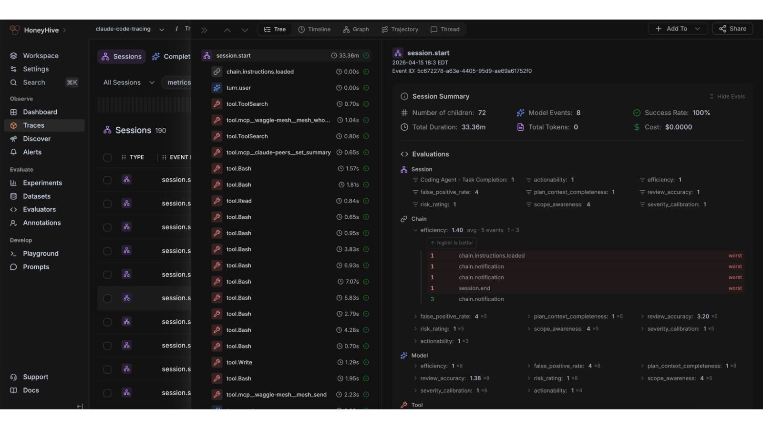The width and height of the screenshot is (763, 429).
Task: Go to the next event with the down arrow
Action: click(x=245, y=30)
